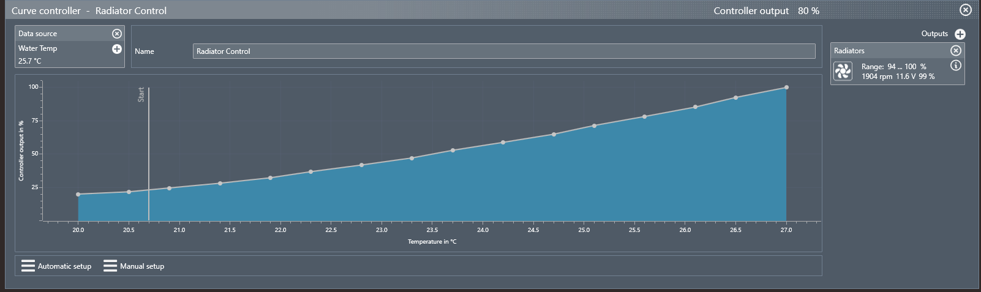This screenshot has width=981, height=292.
Task: Click the Start threshold line on graph
Action: click(x=149, y=153)
